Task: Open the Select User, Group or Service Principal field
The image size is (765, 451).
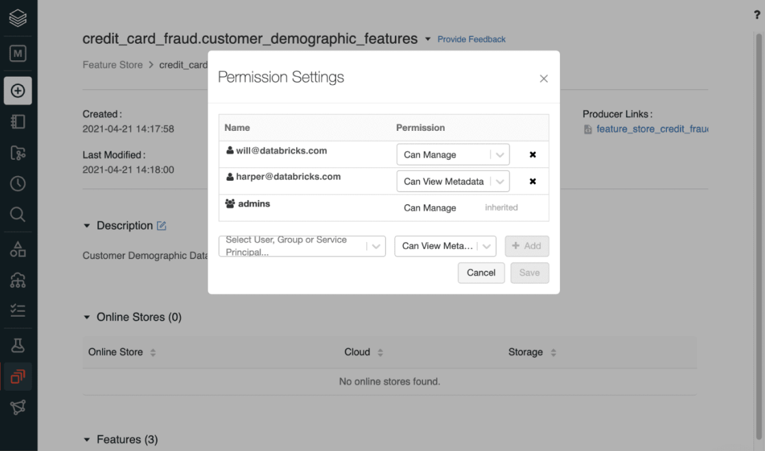Action: (x=302, y=246)
